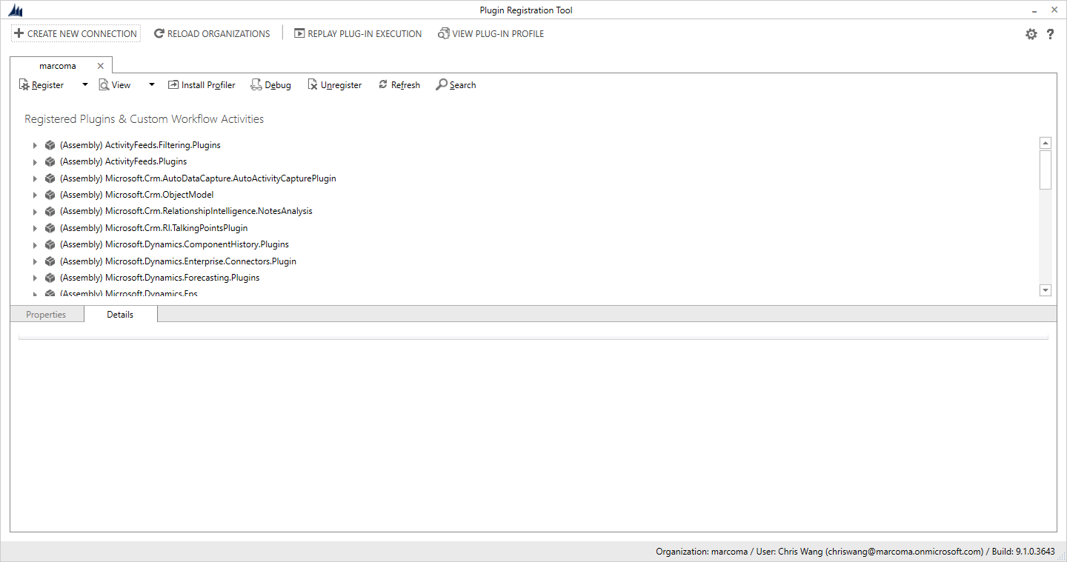Open the Register dropdown arrow
The height and width of the screenshot is (562, 1067).
pyautogui.click(x=85, y=85)
